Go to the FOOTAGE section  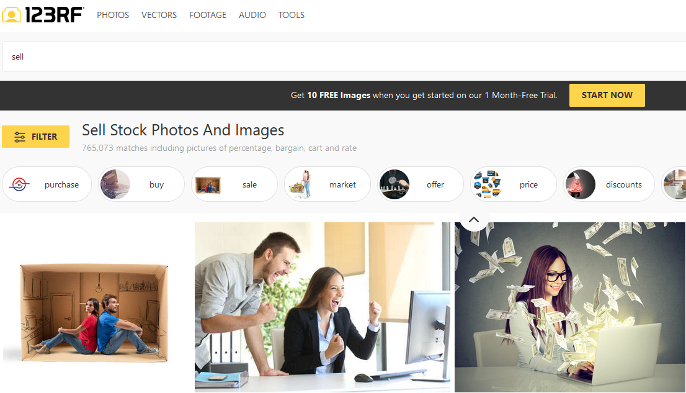[208, 15]
